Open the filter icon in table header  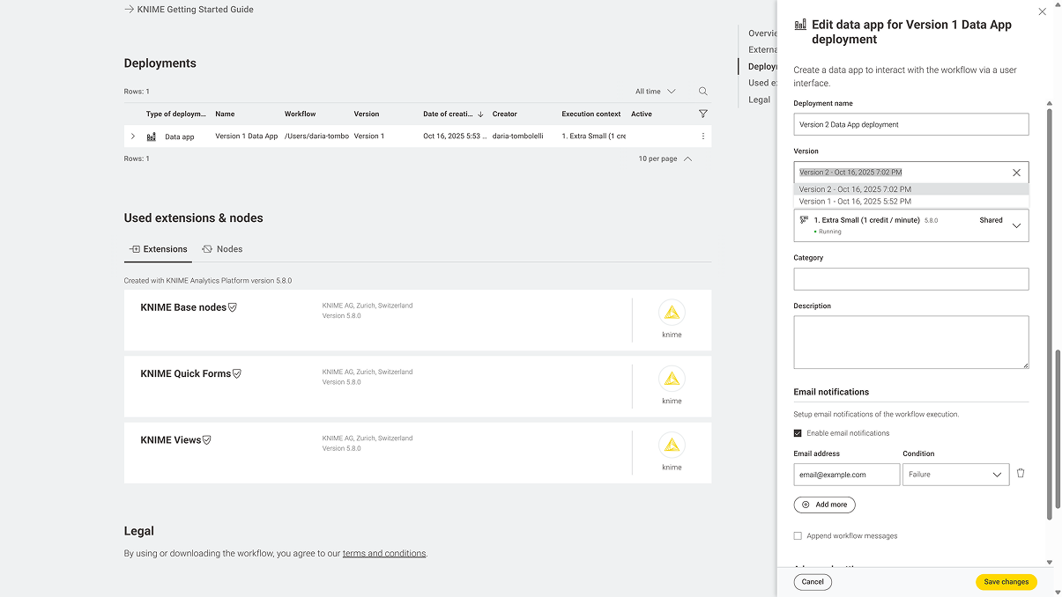(x=702, y=114)
